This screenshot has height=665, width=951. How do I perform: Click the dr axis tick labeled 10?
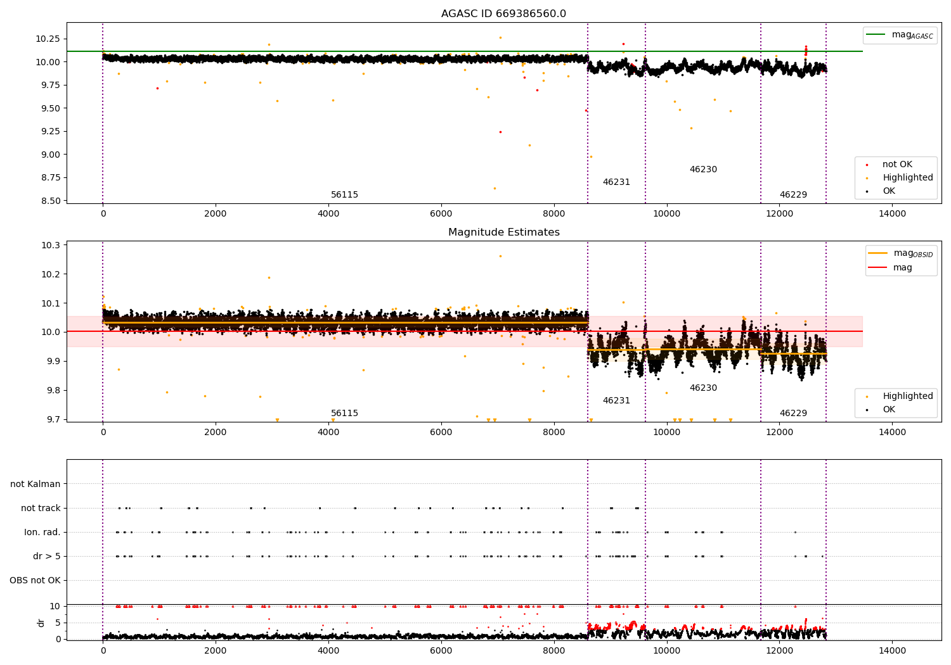[55, 606]
